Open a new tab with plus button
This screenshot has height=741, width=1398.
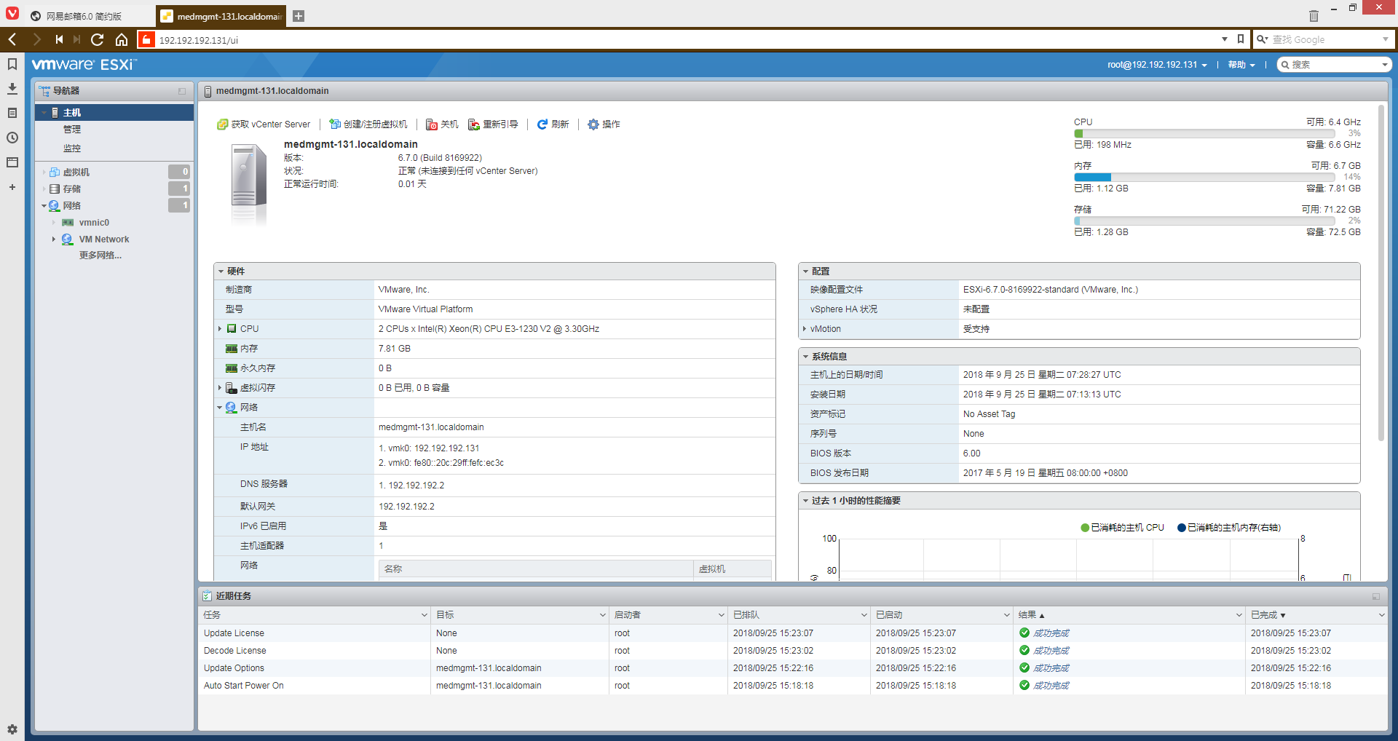[x=299, y=16]
